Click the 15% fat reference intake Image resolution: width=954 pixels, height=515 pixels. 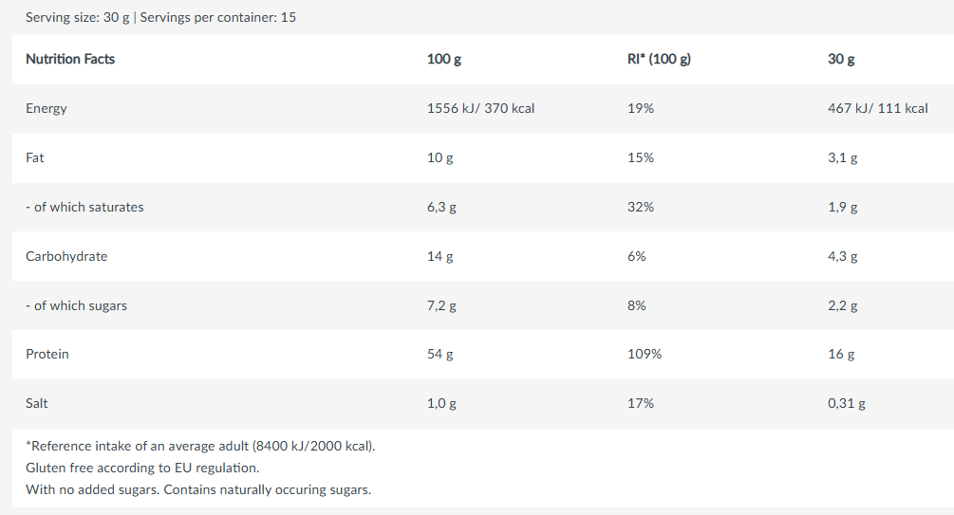(641, 157)
